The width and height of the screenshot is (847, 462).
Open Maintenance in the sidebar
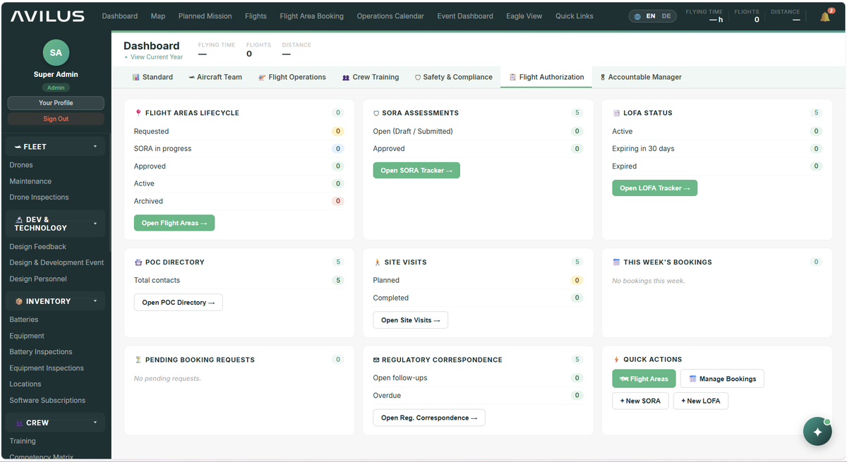pos(30,181)
